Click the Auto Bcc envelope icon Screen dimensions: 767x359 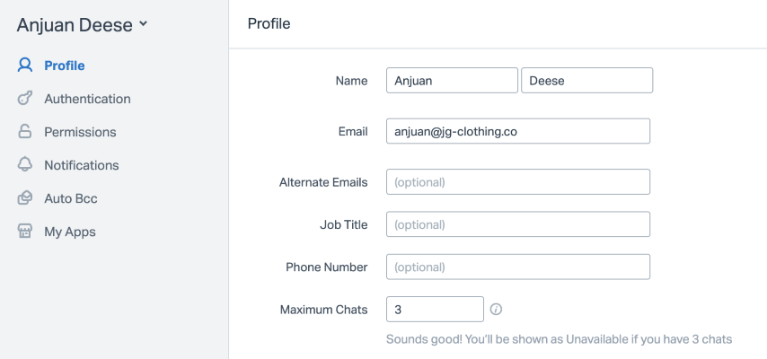coord(25,198)
